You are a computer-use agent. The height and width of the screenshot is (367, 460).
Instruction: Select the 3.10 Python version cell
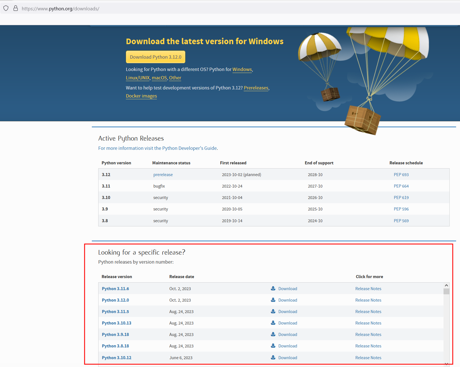coord(106,198)
